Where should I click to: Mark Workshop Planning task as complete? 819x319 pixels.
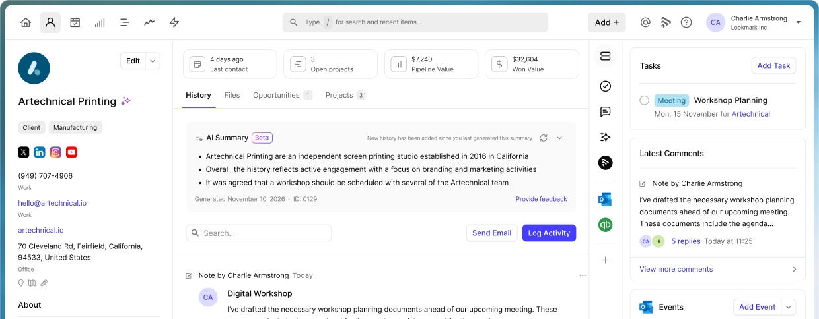645,100
